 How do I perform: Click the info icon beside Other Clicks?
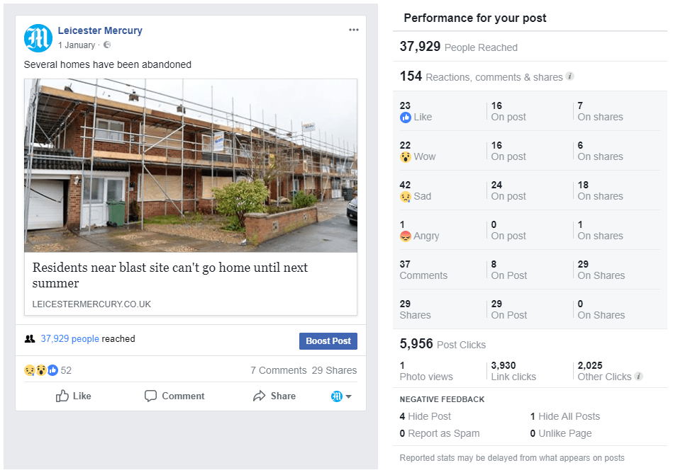(639, 377)
